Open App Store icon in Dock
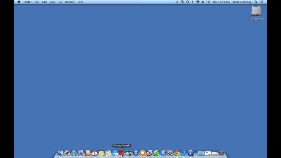281x158 pixels. [163, 153]
